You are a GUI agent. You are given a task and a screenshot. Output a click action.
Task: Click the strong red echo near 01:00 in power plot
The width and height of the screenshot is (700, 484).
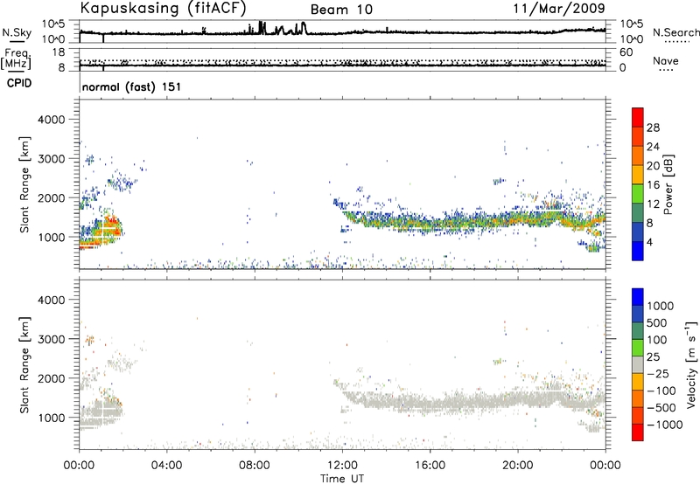(x=112, y=225)
